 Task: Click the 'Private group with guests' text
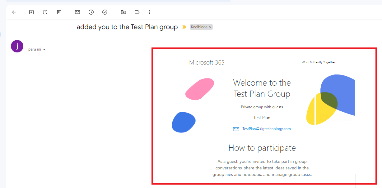[262, 107]
